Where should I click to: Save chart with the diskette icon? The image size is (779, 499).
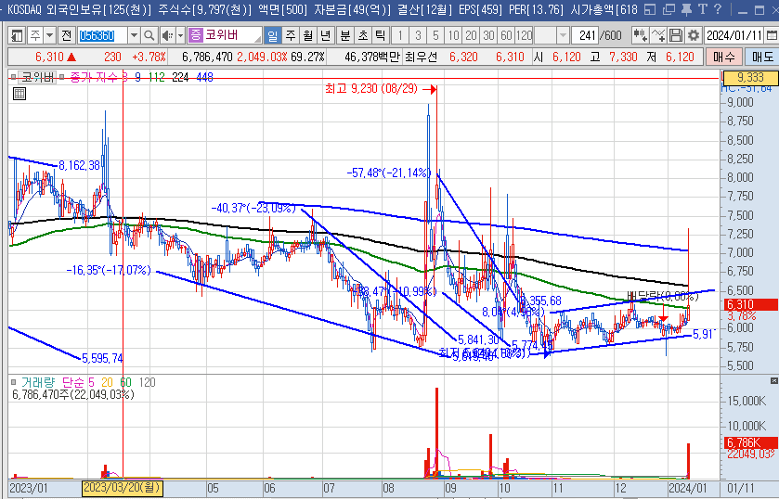pos(676,35)
